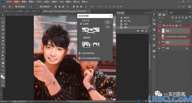
Task: Swap foreground and background colors arrow
Action: 4,73
